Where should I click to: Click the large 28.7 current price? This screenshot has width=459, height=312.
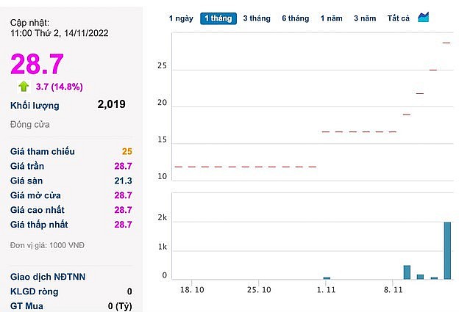click(x=37, y=64)
